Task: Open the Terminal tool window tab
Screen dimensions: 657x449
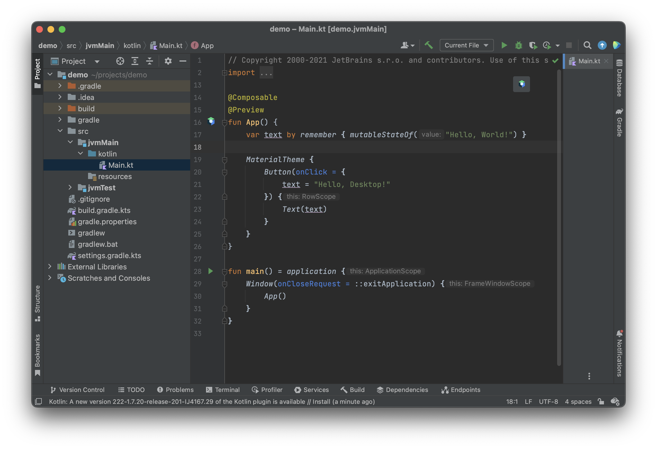Action: pos(223,390)
